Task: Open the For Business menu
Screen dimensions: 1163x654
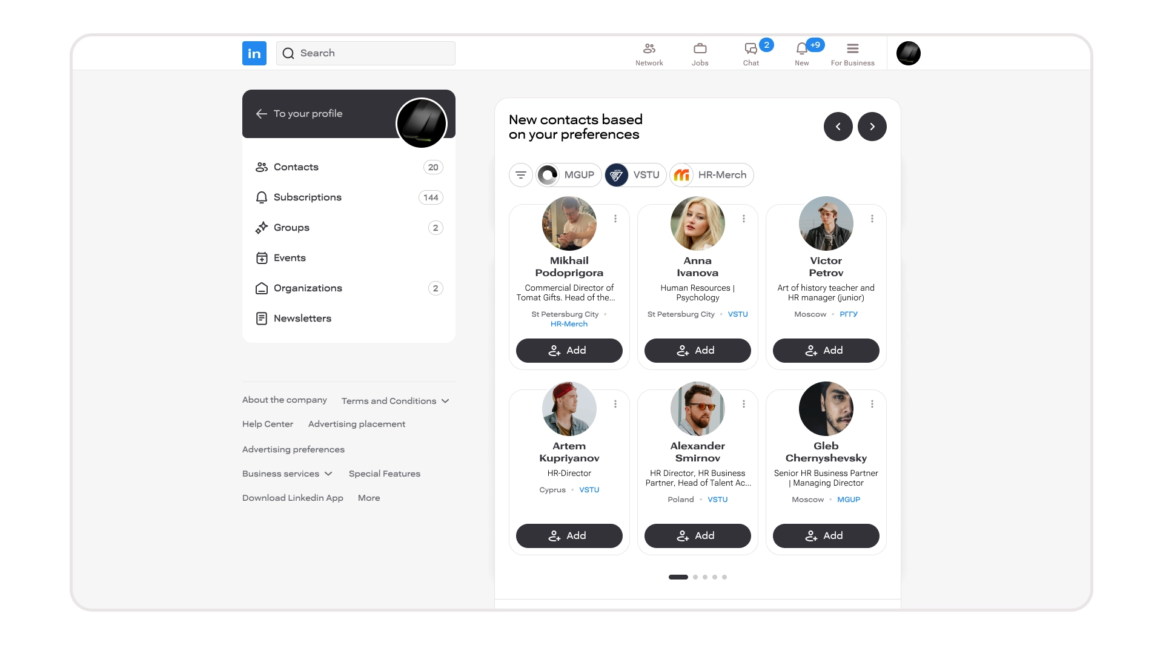Action: pyautogui.click(x=852, y=53)
